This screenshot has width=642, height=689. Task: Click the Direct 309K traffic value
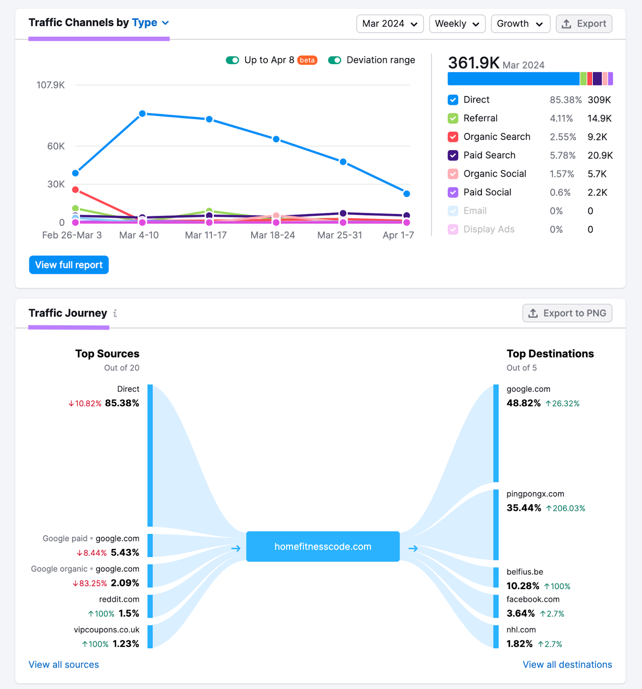tap(599, 100)
